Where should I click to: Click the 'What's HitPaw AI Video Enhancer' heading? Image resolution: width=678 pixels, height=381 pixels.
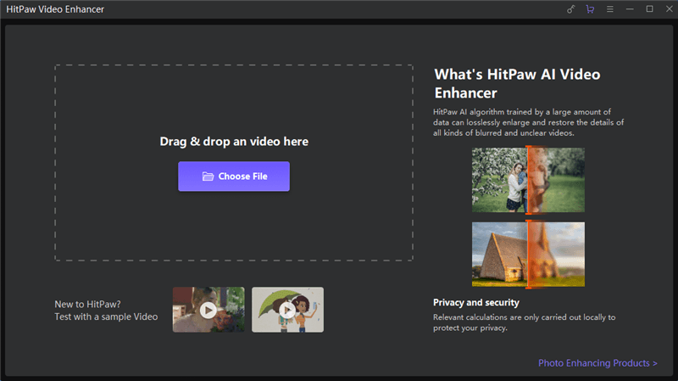tap(517, 83)
